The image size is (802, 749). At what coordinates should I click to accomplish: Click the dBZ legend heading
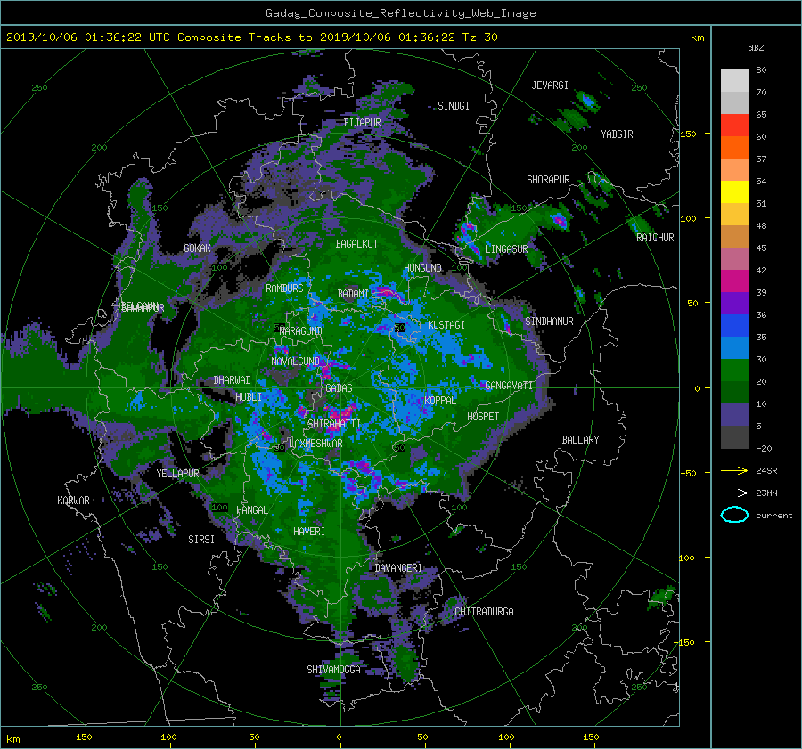[x=756, y=48]
